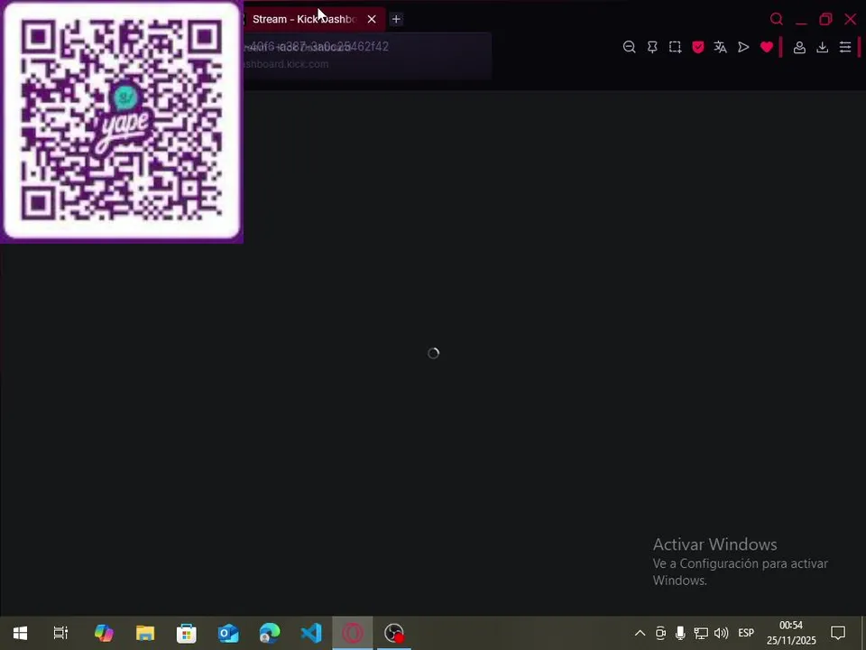The height and width of the screenshot is (650, 866).
Task: Open the downloads icon
Action: (823, 48)
